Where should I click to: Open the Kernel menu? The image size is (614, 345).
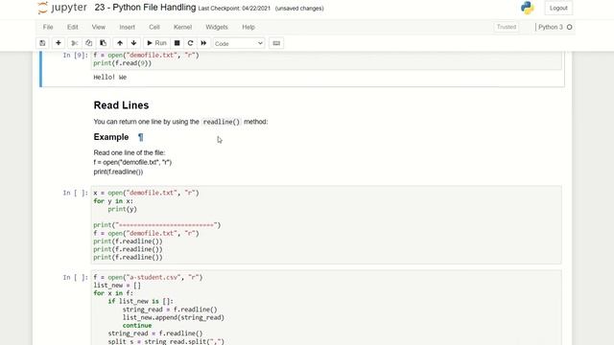182,27
